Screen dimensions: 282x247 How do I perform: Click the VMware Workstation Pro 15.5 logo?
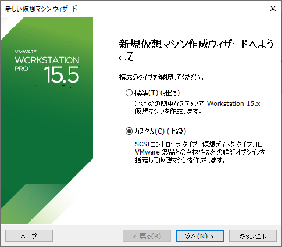pos(47,66)
